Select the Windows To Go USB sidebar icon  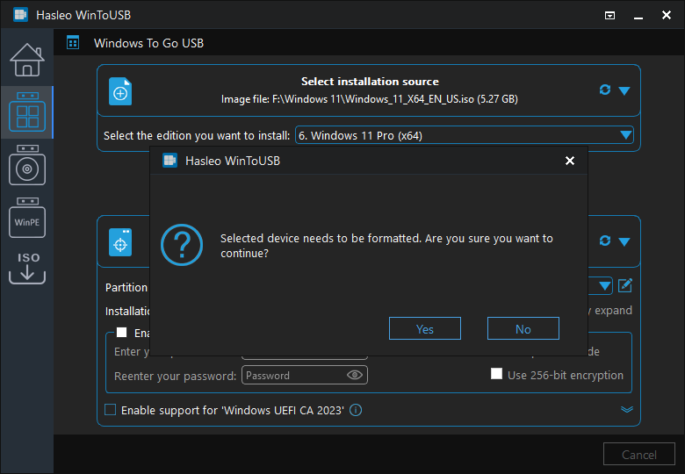coord(27,112)
